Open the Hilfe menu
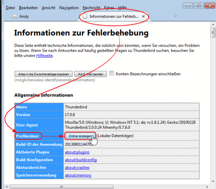Screen dimensions: 216x189 click(x=122, y=8)
